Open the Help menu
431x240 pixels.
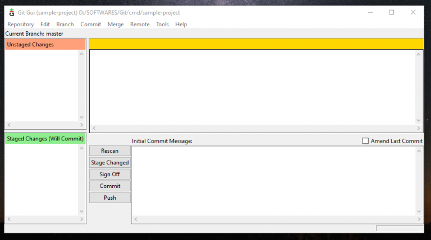[x=181, y=25]
